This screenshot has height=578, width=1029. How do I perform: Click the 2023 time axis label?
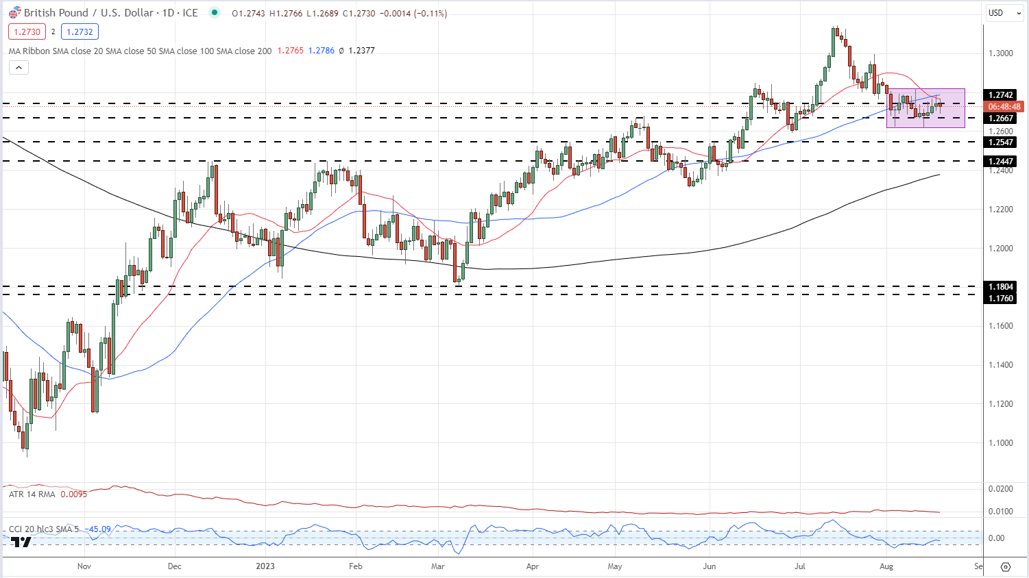[265, 566]
